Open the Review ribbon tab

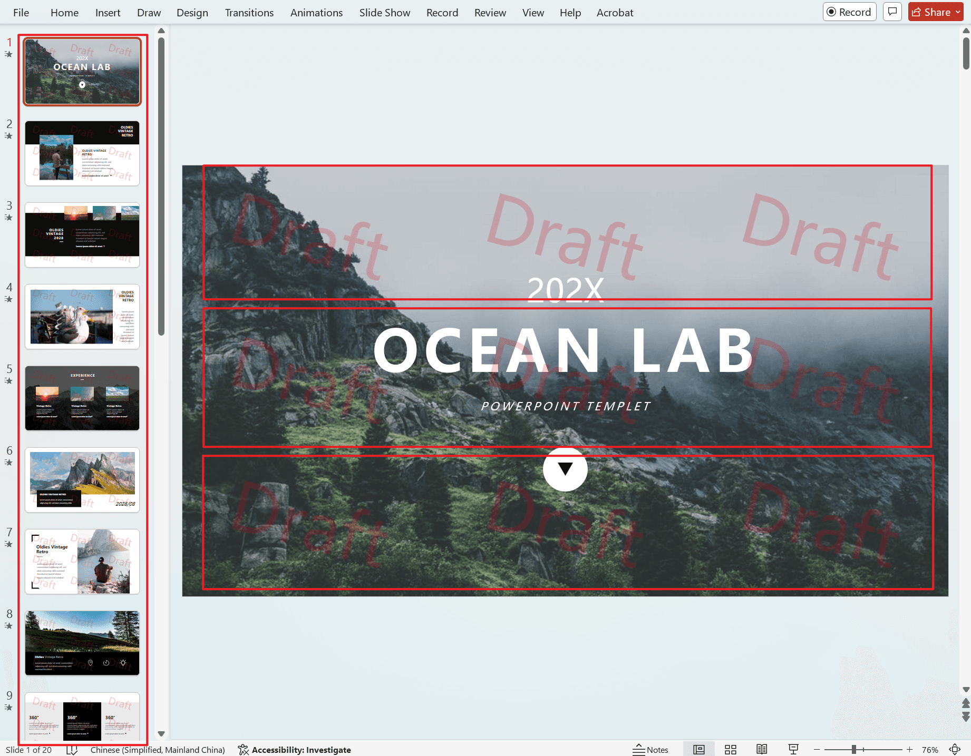pyautogui.click(x=490, y=13)
